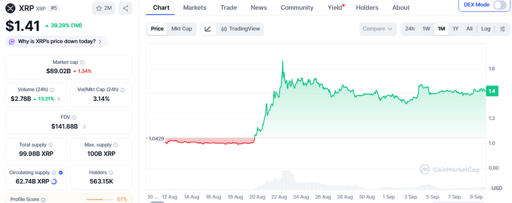Click the 1.4 current price marker

tap(492, 91)
